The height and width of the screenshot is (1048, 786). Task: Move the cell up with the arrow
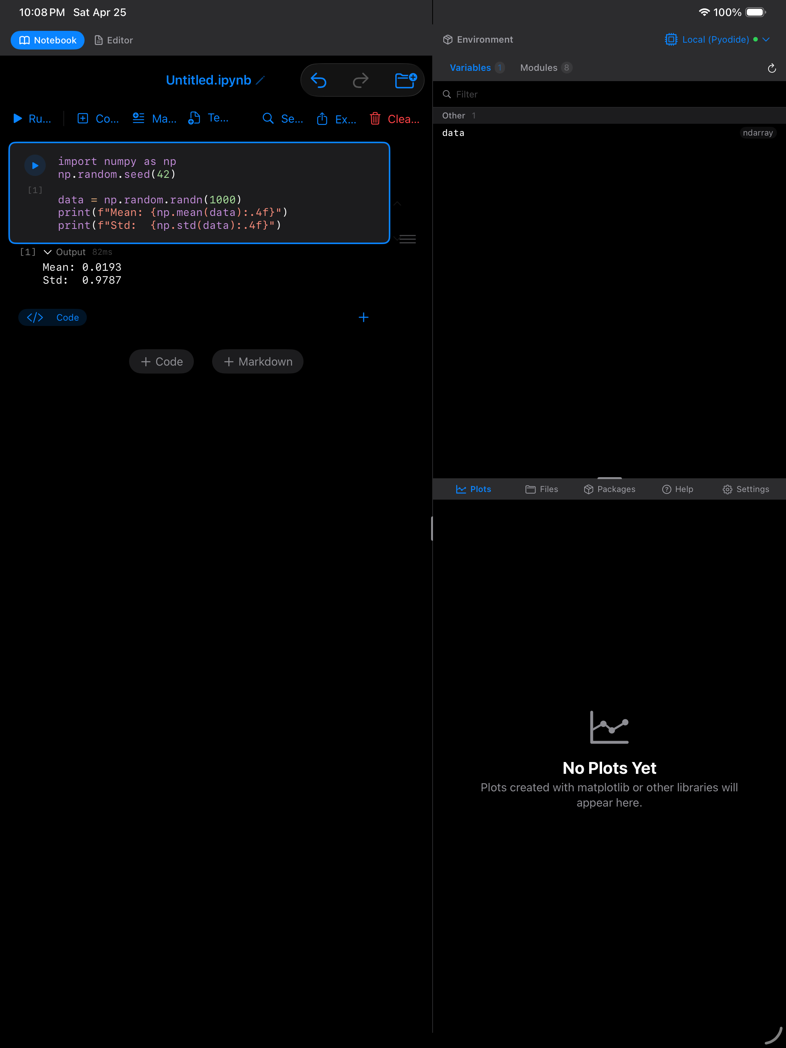398,204
